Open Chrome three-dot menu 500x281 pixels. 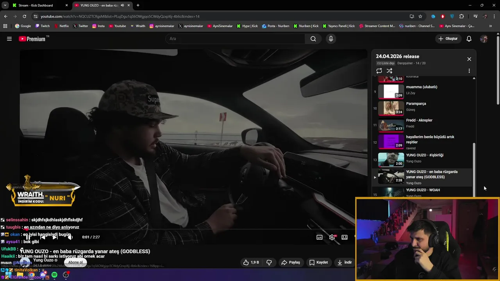coord(495,16)
